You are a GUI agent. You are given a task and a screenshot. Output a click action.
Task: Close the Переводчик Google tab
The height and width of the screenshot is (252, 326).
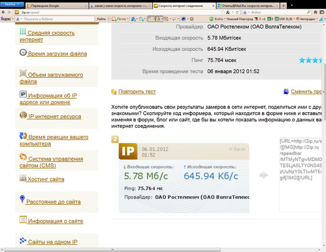tap(86, 6)
